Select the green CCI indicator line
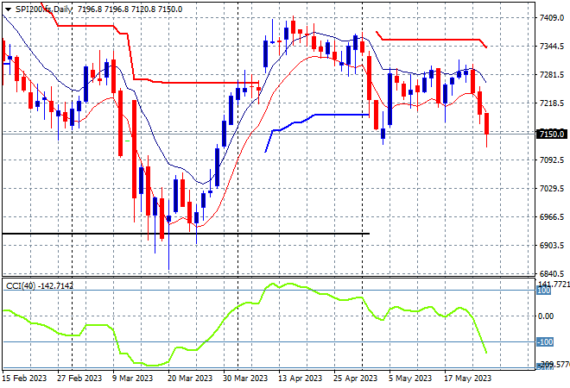Viewport: 570px width, 388px height. coord(244,324)
